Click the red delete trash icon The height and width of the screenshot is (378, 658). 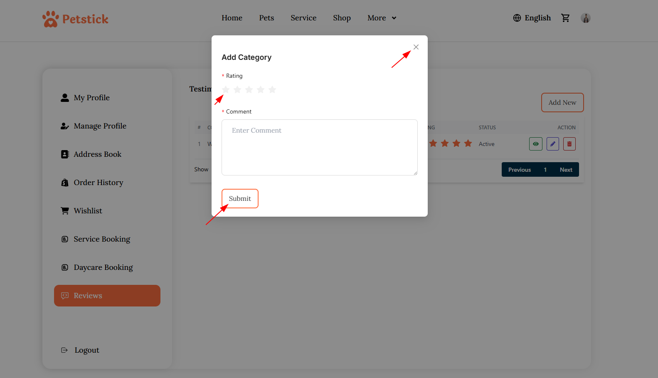569,144
